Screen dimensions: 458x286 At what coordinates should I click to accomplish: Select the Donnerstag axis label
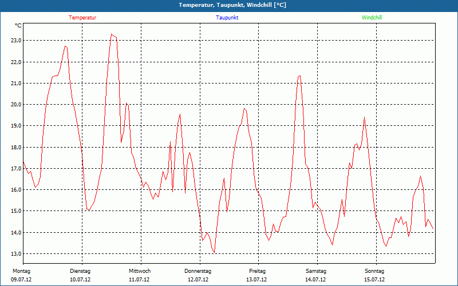tap(198, 271)
